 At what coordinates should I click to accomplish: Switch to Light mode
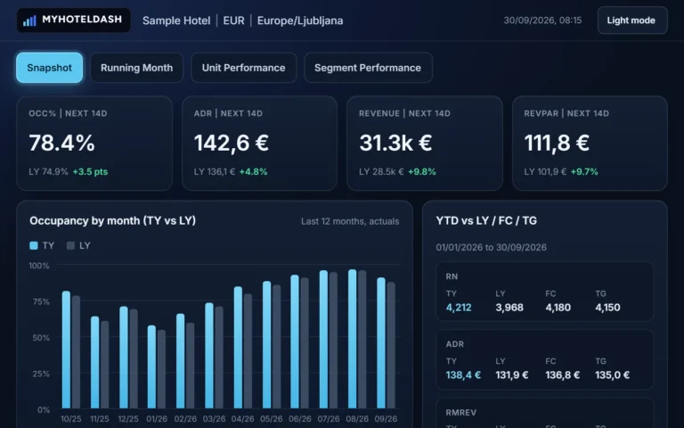click(632, 21)
